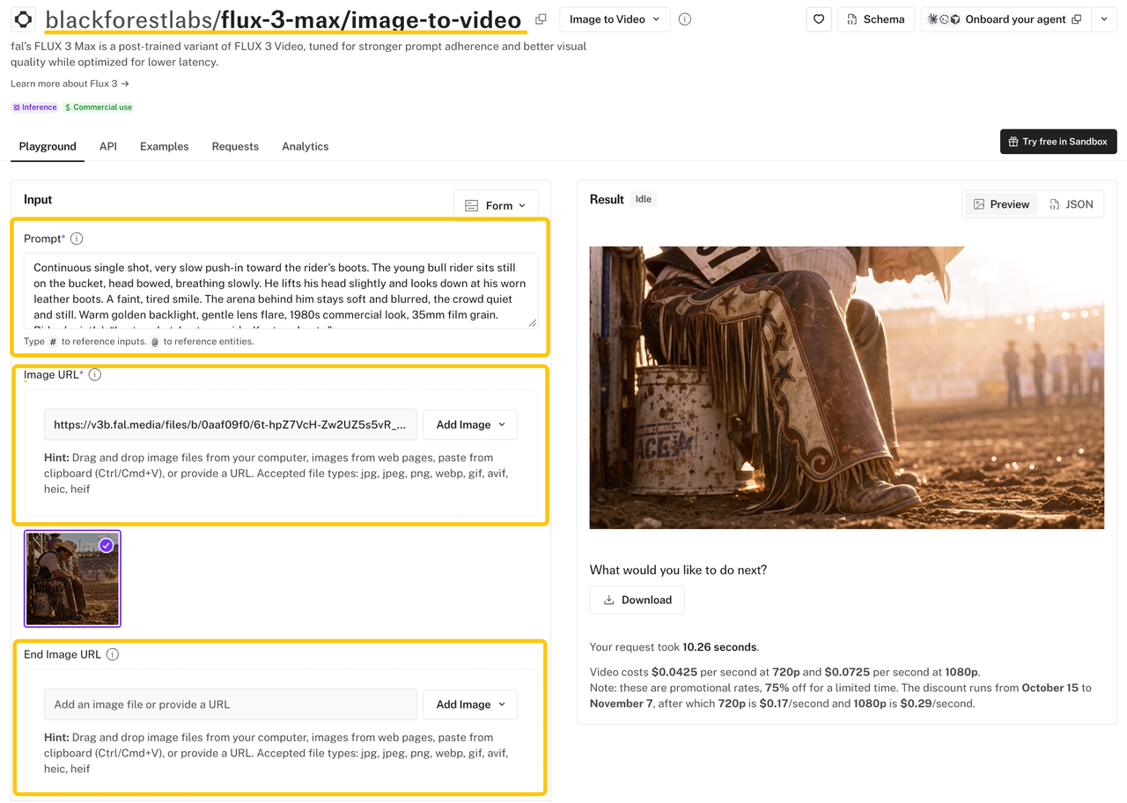The height and width of the screenshot is (803, 1127).
Task: Open the Form view dropdown
Action: 496,205
